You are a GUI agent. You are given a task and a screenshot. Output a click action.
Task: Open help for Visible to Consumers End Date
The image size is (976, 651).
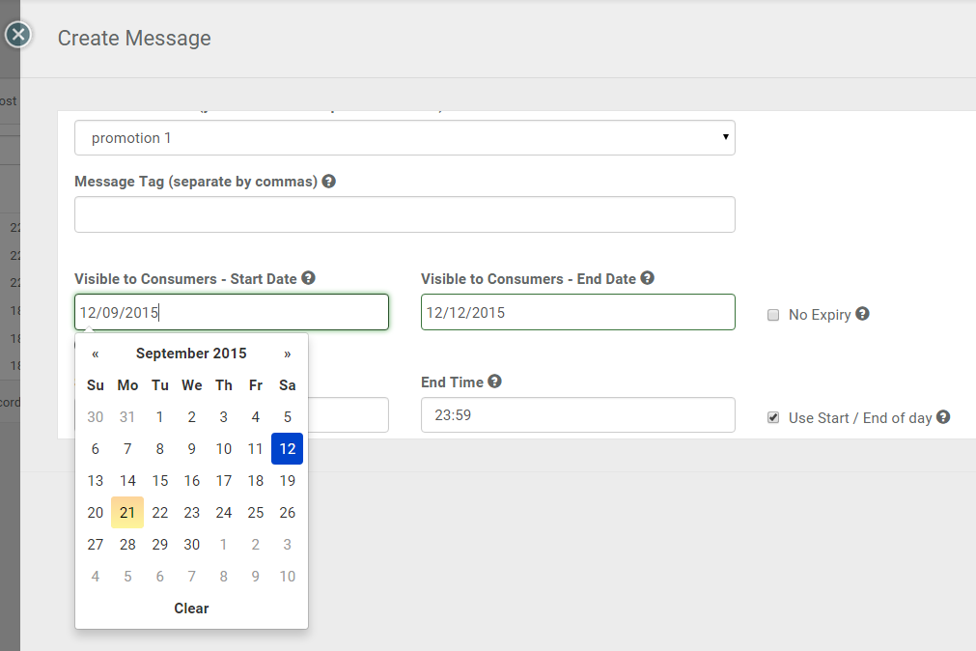(647, 277)
